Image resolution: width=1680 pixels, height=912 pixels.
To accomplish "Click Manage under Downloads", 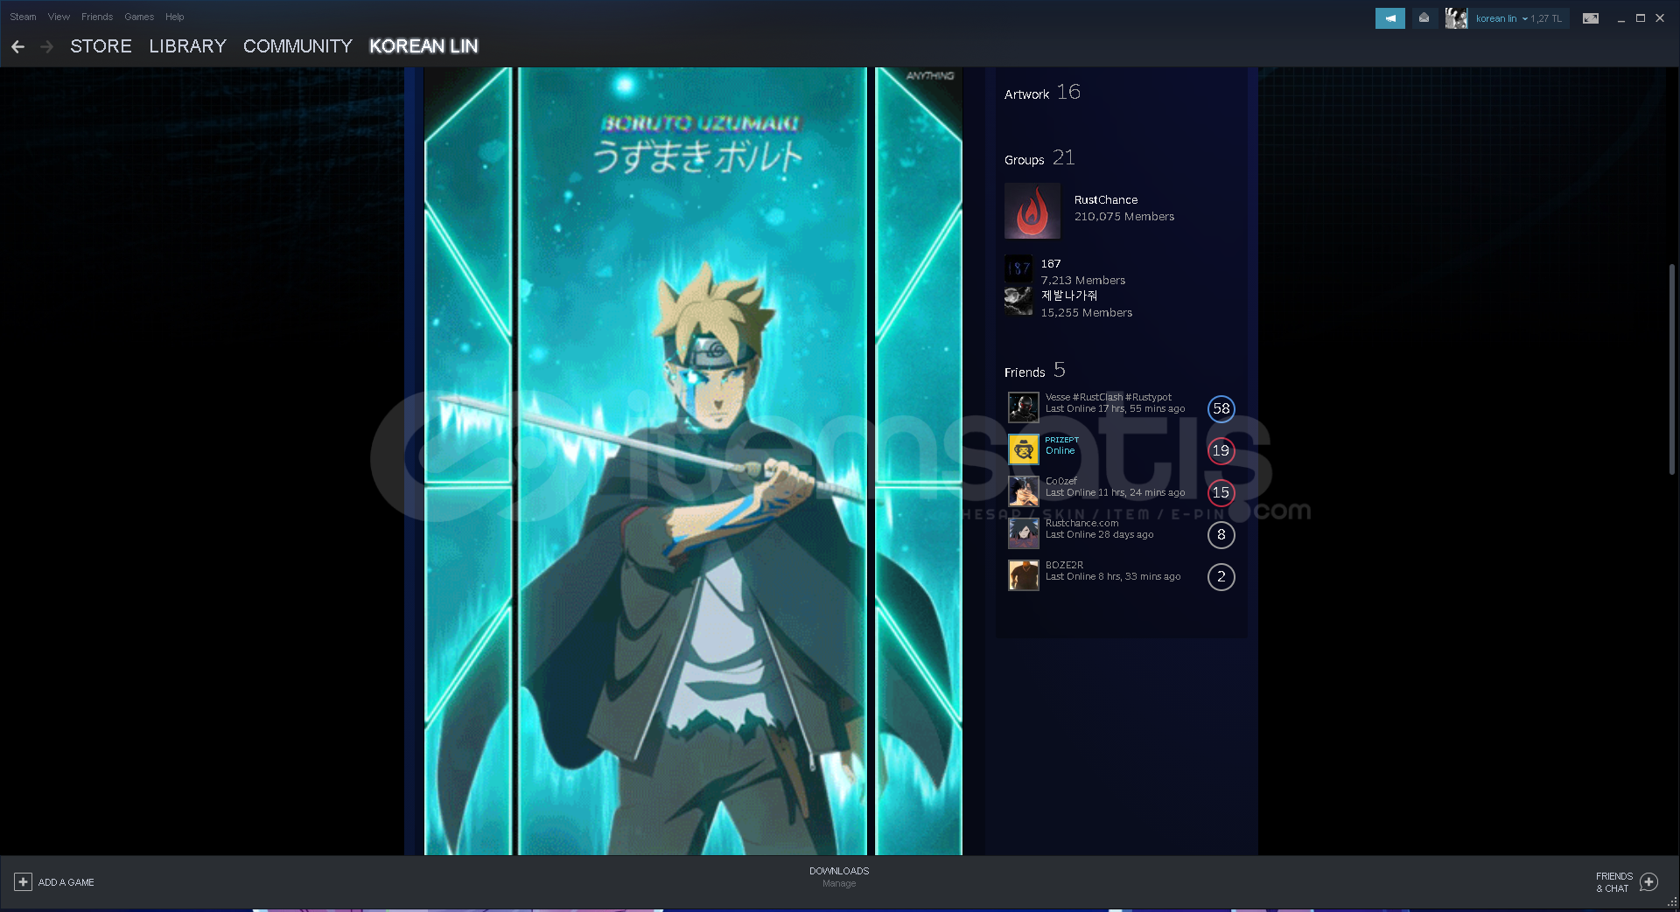I will pos(839,883).
